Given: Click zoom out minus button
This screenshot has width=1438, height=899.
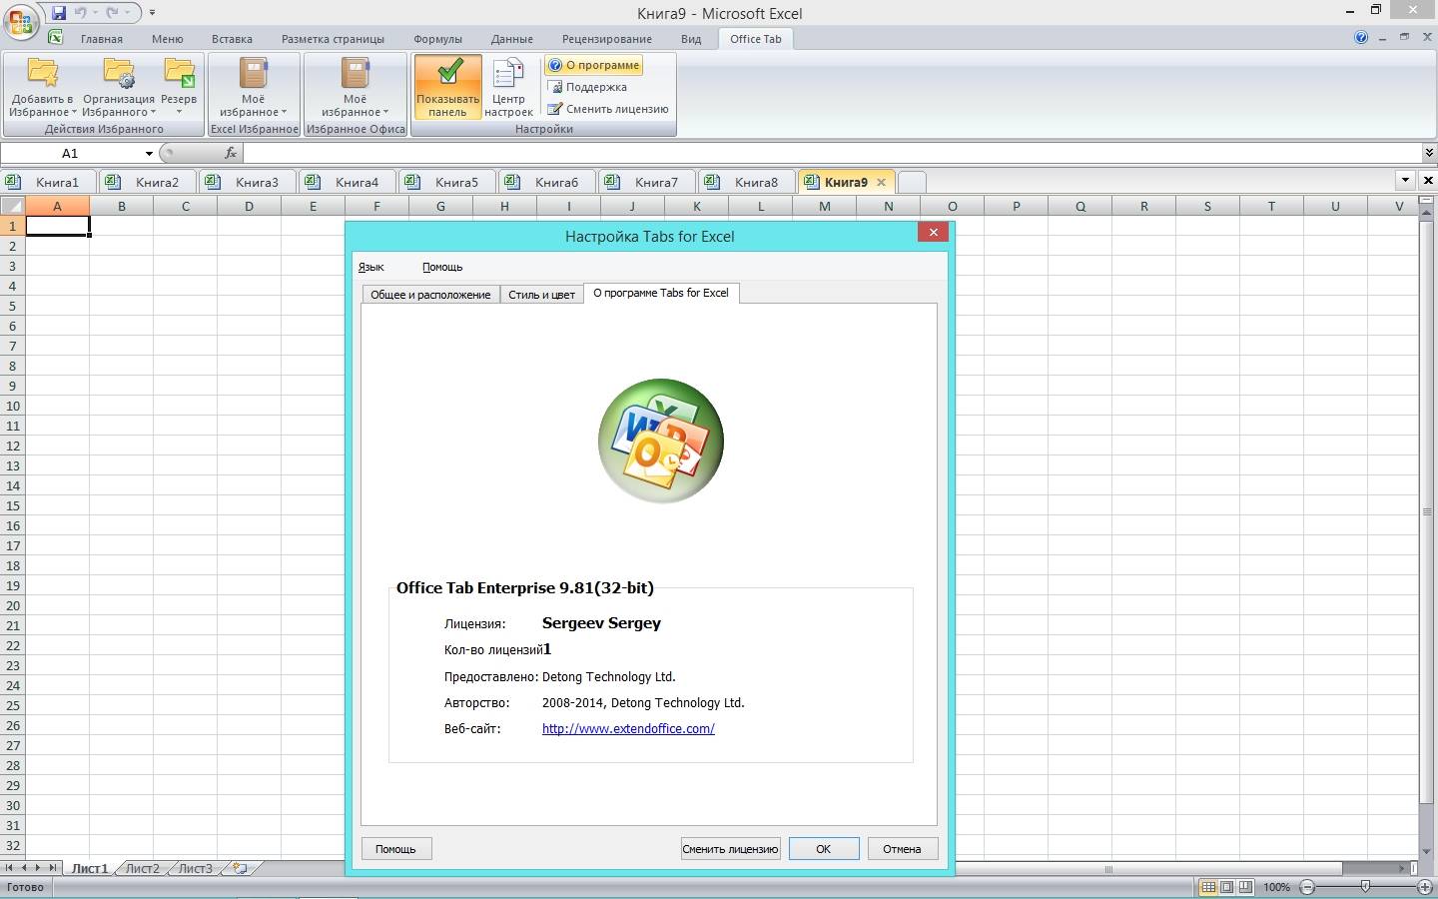Looking at the screenshot, I should tap(1308, 887).
